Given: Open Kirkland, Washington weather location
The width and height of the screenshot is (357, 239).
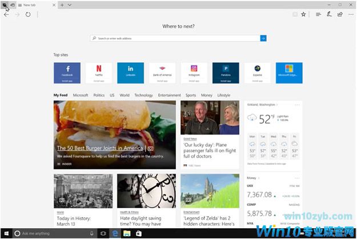Looking at the screenshot, I should pyautogui.click(x=262, y=105).
